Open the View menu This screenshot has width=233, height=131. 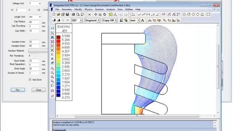click(x=120, y=9)
